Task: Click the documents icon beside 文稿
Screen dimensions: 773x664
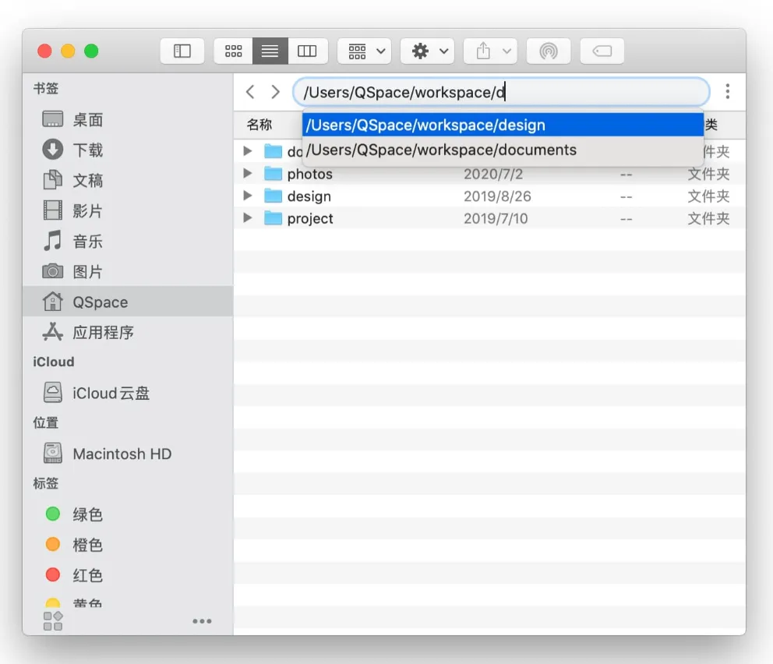Action: click(x=53, y=180)
